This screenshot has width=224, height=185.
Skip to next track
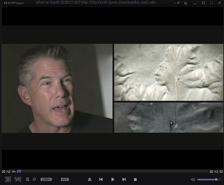point(124,179)
